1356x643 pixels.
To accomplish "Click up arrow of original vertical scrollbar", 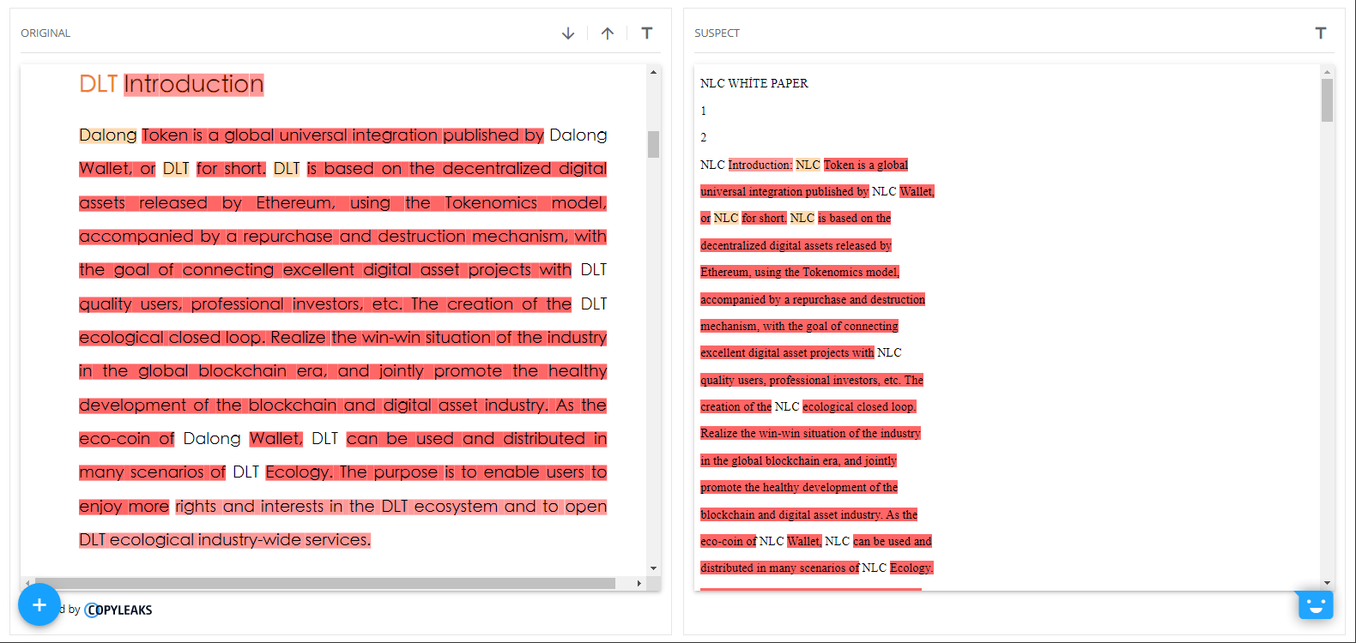I will click(653, 72).
